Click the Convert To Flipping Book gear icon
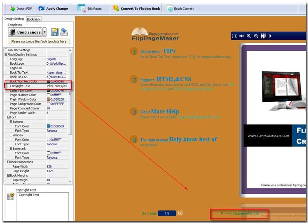 (116, 8)
